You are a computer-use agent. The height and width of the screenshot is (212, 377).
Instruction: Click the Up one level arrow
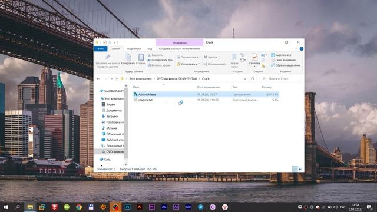click(117, 78)
